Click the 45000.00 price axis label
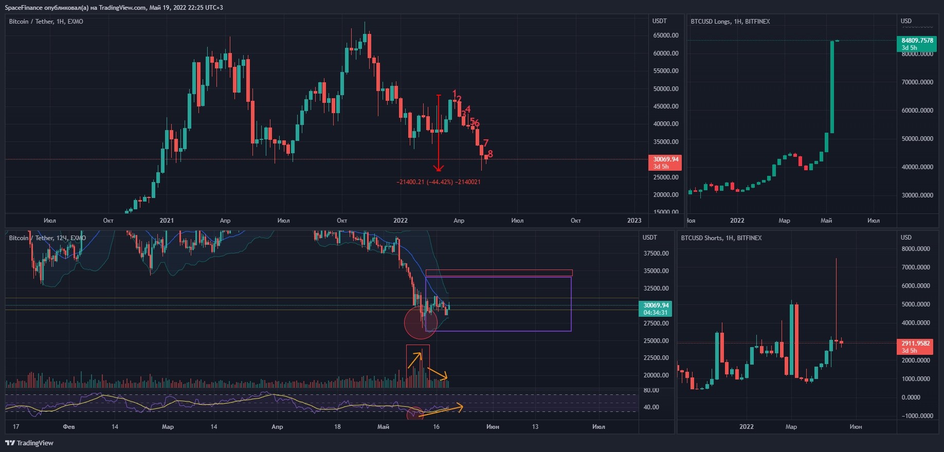 coord(666,106)
